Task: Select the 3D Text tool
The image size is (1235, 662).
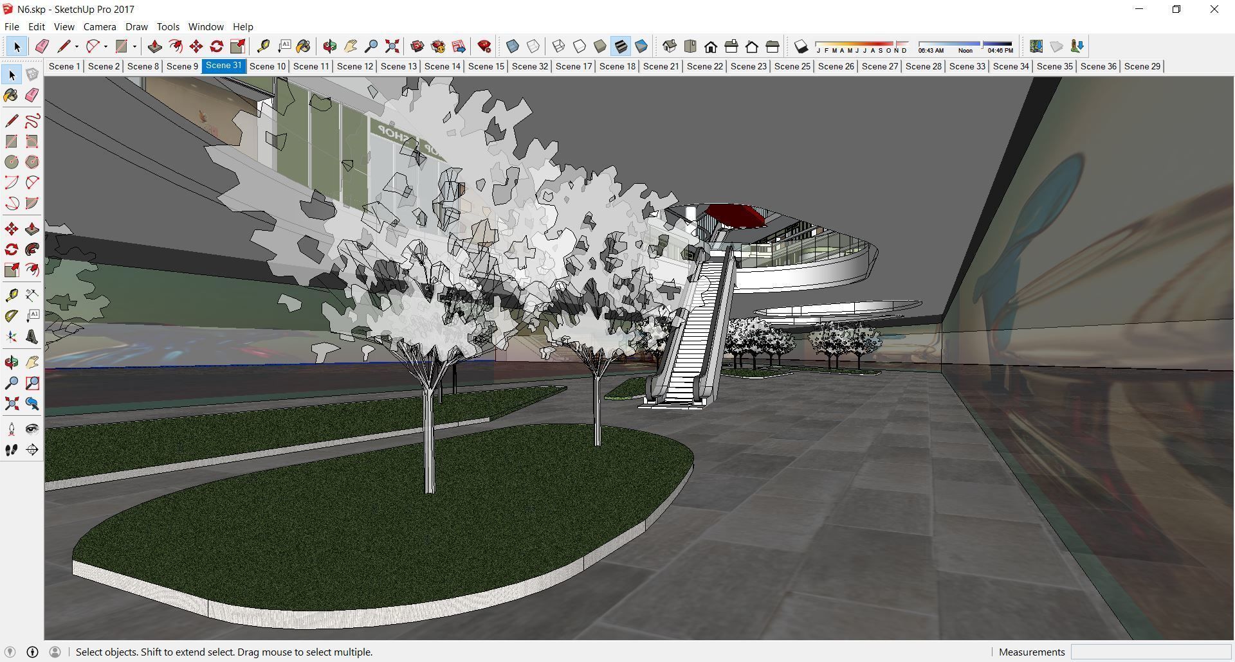Action: [x=32, y=336]
